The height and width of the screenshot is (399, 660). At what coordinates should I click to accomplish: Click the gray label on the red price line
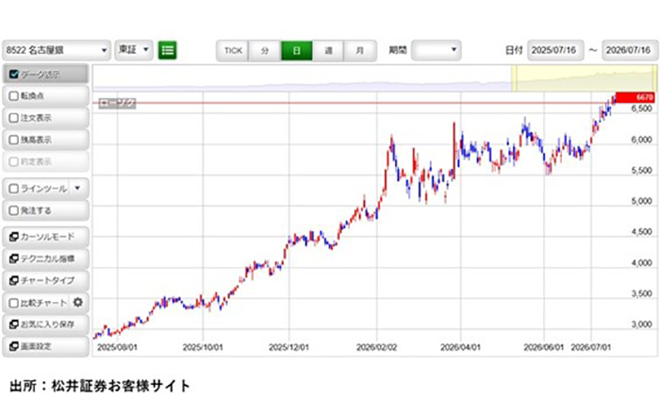117,103
